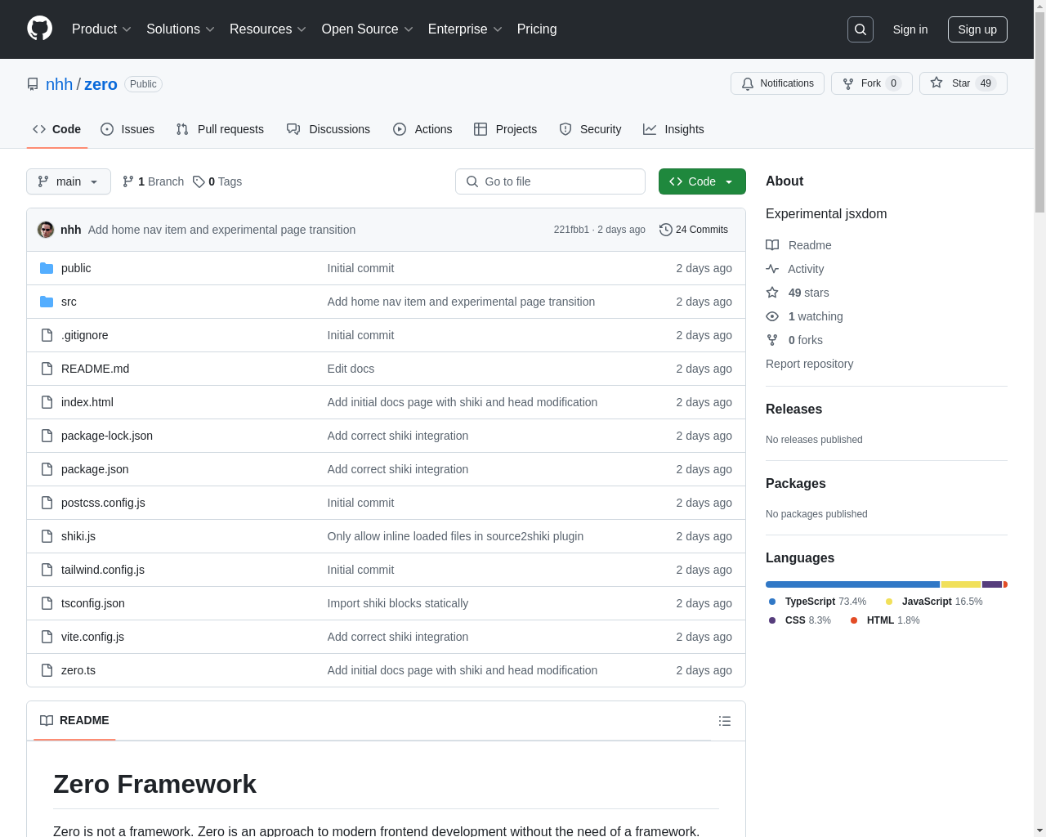Click the star icon beside 49 stars

(x=772, y=293)
